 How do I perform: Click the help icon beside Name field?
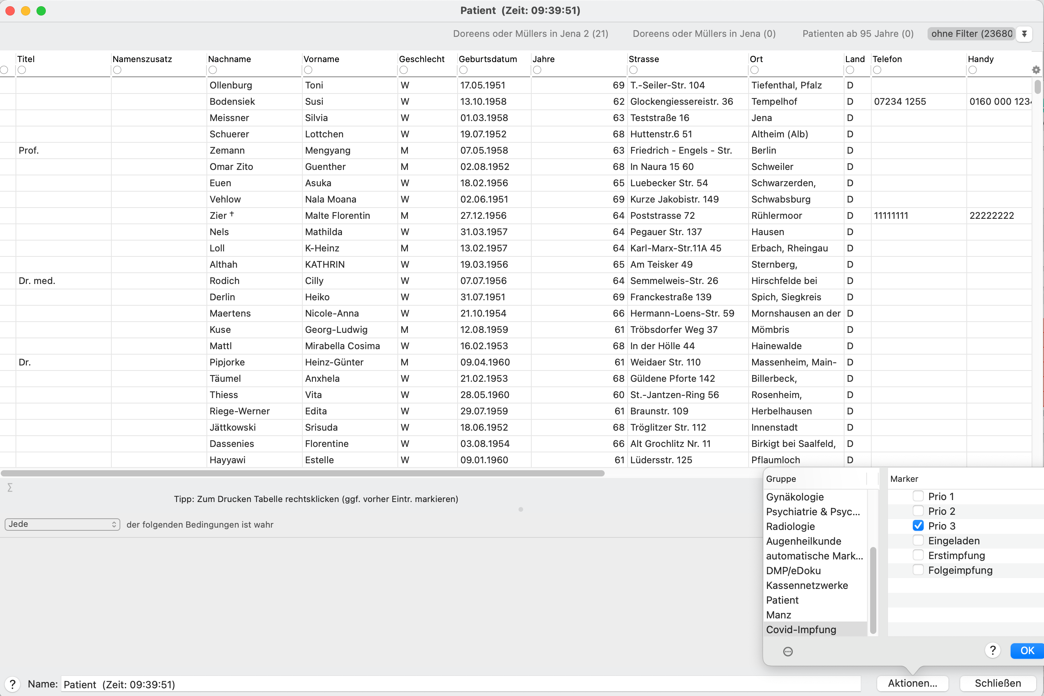click(x=13, y=684)
